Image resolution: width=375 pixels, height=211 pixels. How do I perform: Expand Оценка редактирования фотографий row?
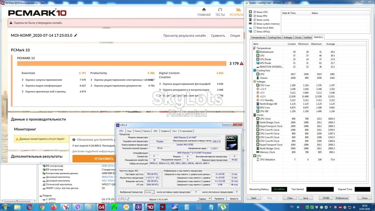[160, 84]
